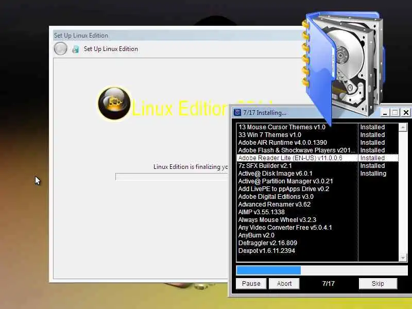Select 7z SFX Builder v2.1 entry
This screenshot has width=412, height=309.
pos(317,166)
